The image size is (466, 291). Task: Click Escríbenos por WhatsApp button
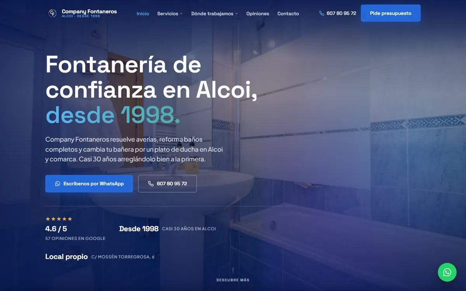pos(89,184)
